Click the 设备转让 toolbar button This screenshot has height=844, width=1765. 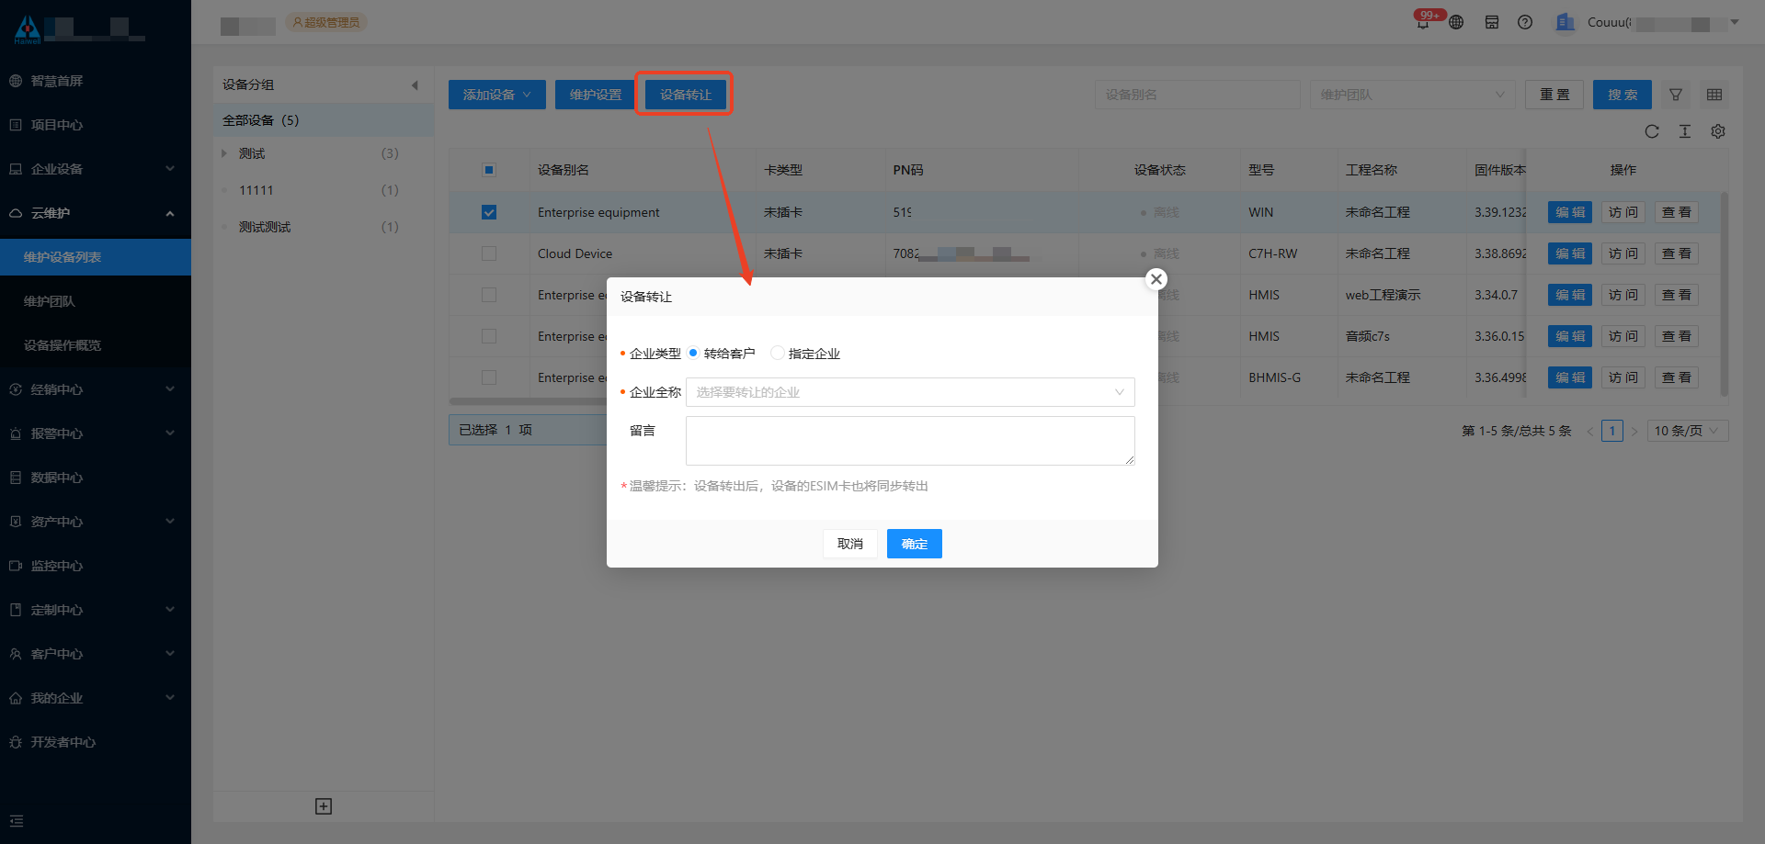coord(686,95)
